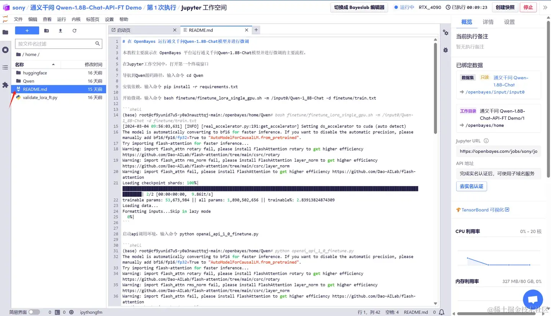Switch to the 启动页 tab
The width and height of the screenshot is (551, 316).
pyautogui.click(x=143, y=30)
